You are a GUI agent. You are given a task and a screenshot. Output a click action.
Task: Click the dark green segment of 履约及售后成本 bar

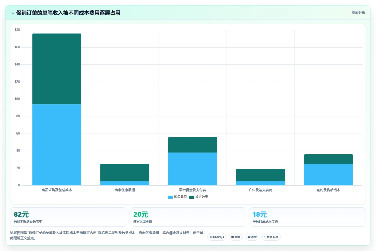coord(329,159)
